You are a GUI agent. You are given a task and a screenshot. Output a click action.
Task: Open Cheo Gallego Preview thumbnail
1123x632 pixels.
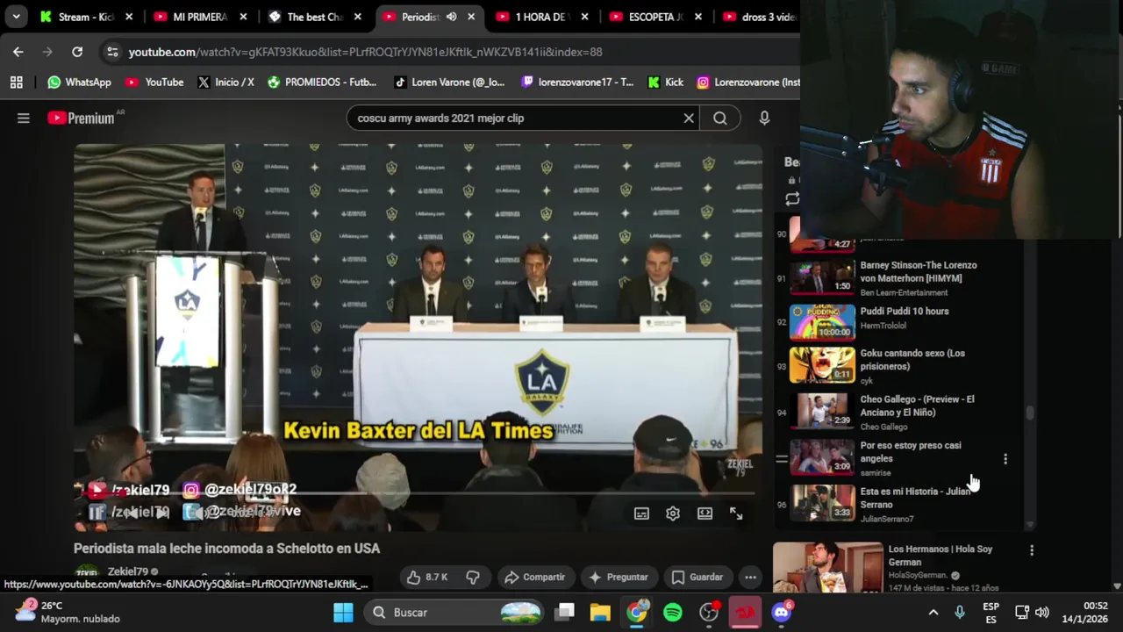[822, 410]
